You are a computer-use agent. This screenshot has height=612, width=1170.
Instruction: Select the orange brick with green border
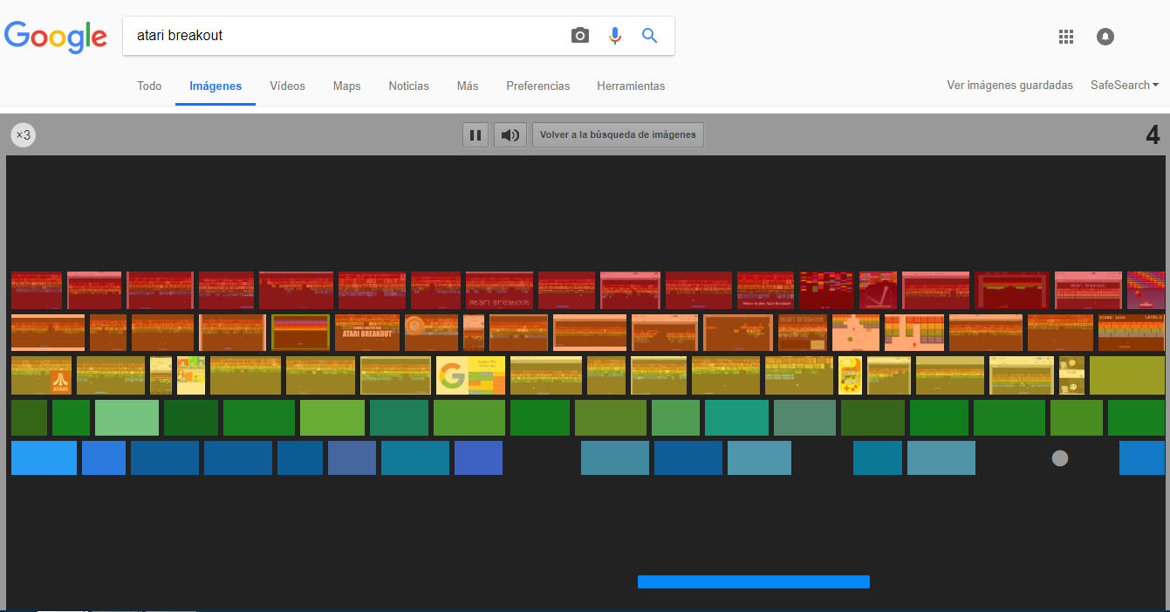(x=300, y=333)
